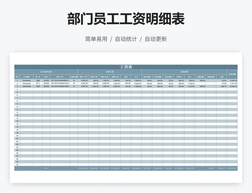
Task: Select row number 15 cell
Action: pos(17,121)
